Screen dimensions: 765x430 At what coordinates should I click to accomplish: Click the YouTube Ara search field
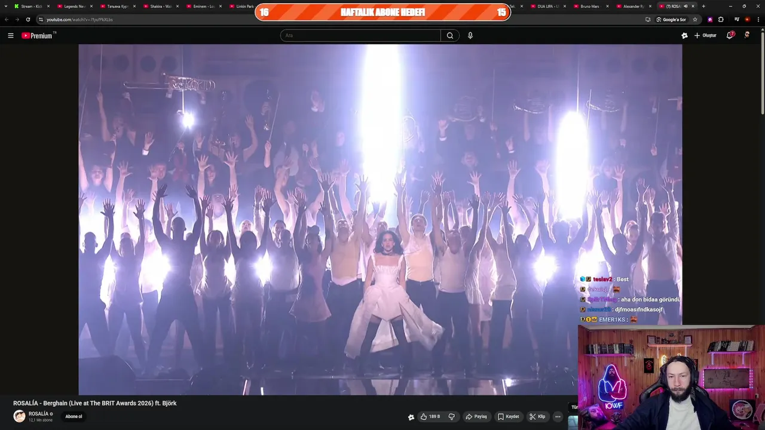(360, 36)
